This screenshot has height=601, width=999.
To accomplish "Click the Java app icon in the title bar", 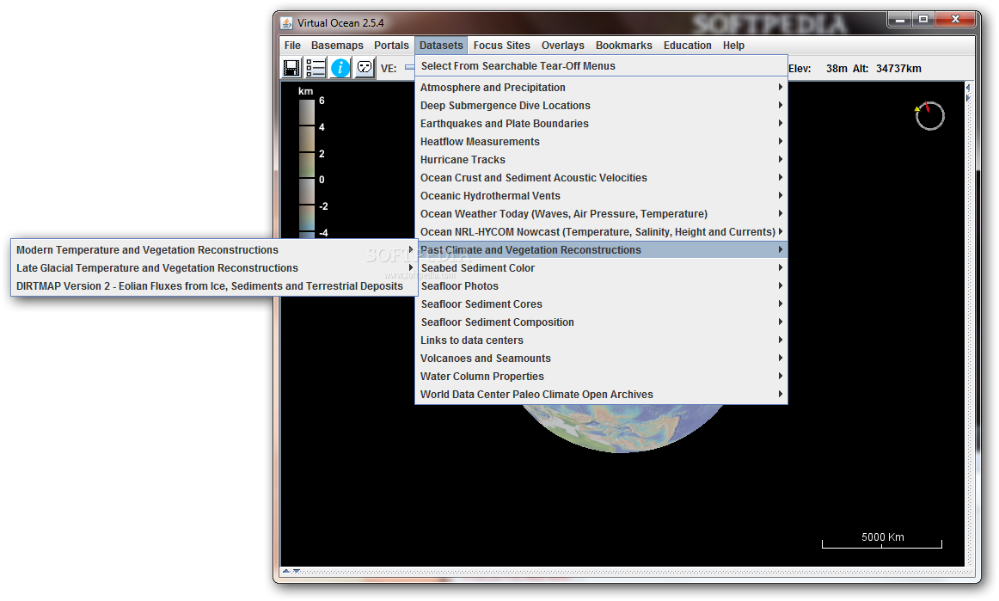I will click(287, 23).
